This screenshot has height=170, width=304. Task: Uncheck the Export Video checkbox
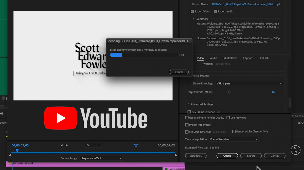point(192,11)
